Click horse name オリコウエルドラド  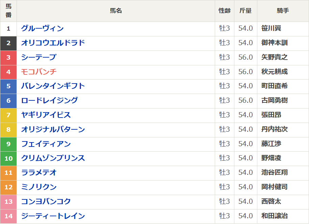(53, 43)
